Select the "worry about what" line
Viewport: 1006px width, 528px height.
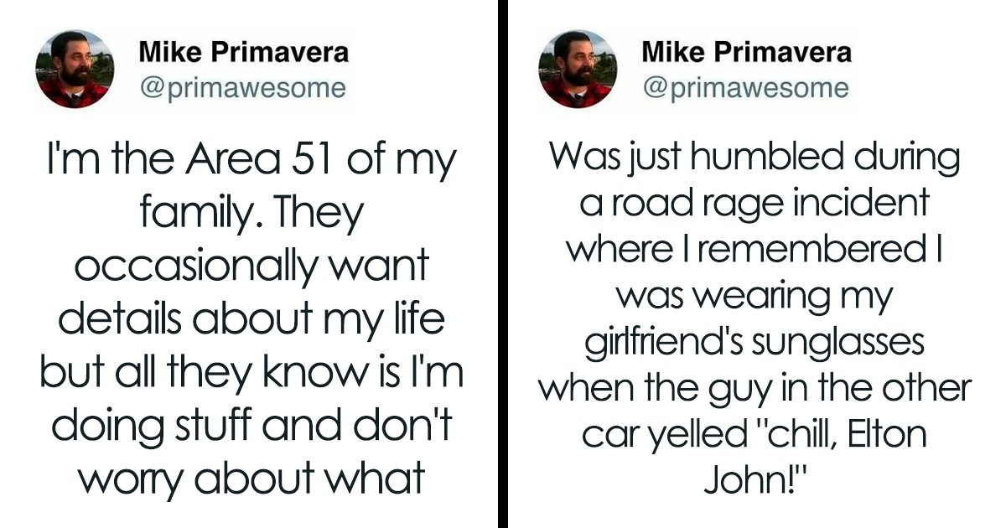251,480
